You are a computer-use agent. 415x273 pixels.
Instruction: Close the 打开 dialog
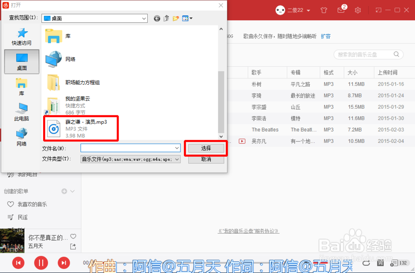[x=221, y=5]
